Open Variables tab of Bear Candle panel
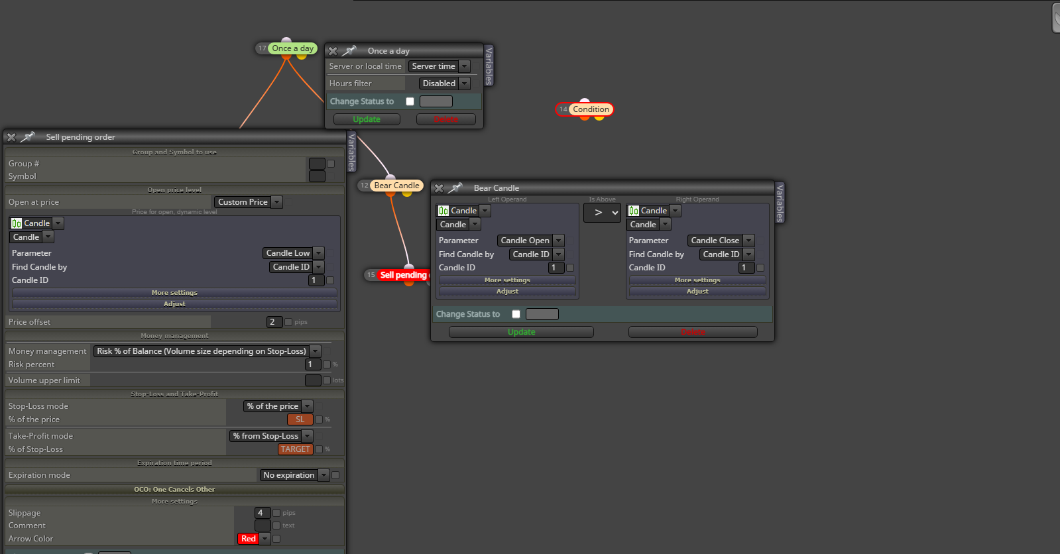The image size is (1060, 554). [x=780, y=203]
